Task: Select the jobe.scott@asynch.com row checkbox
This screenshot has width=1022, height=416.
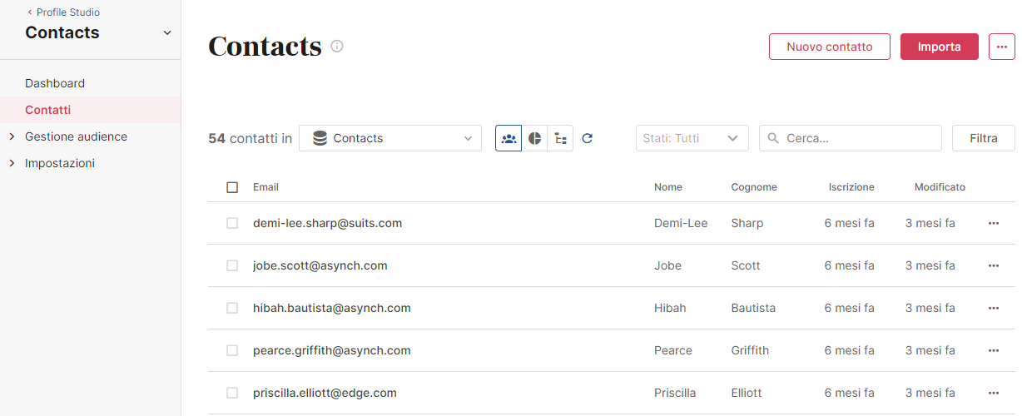Action: click(232, 265)
